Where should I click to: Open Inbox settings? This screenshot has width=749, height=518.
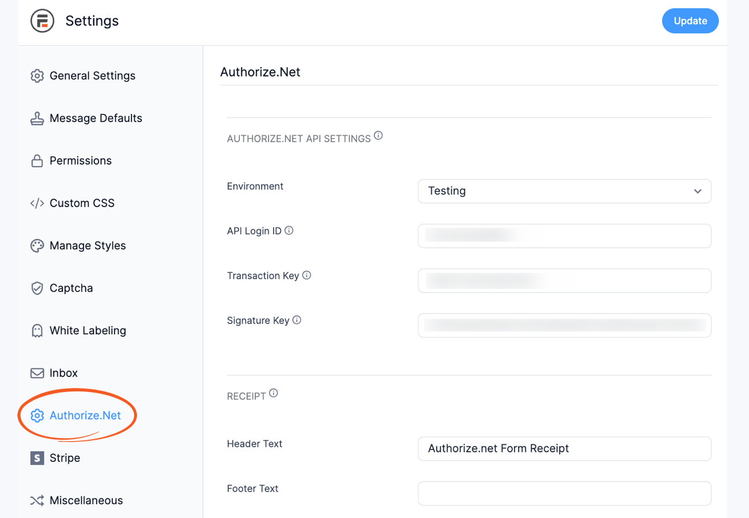(x=54, y=373)
